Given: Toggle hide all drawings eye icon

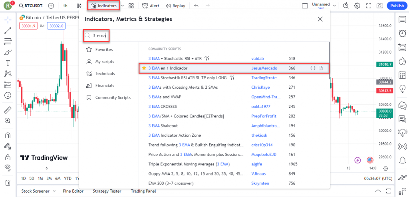Looking at the screenshot, I should pyautogui.click(x=8, y=167).
